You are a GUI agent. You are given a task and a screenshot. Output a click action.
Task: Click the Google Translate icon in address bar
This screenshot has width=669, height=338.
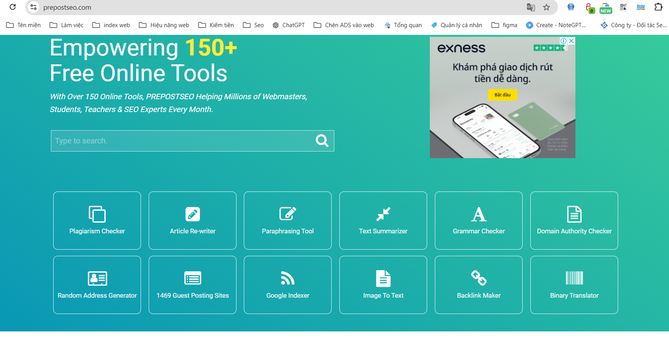coord(531,7)
